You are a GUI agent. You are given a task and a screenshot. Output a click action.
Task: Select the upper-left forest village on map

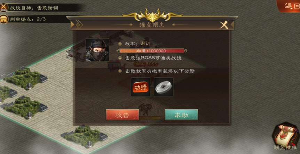point(24,78)
